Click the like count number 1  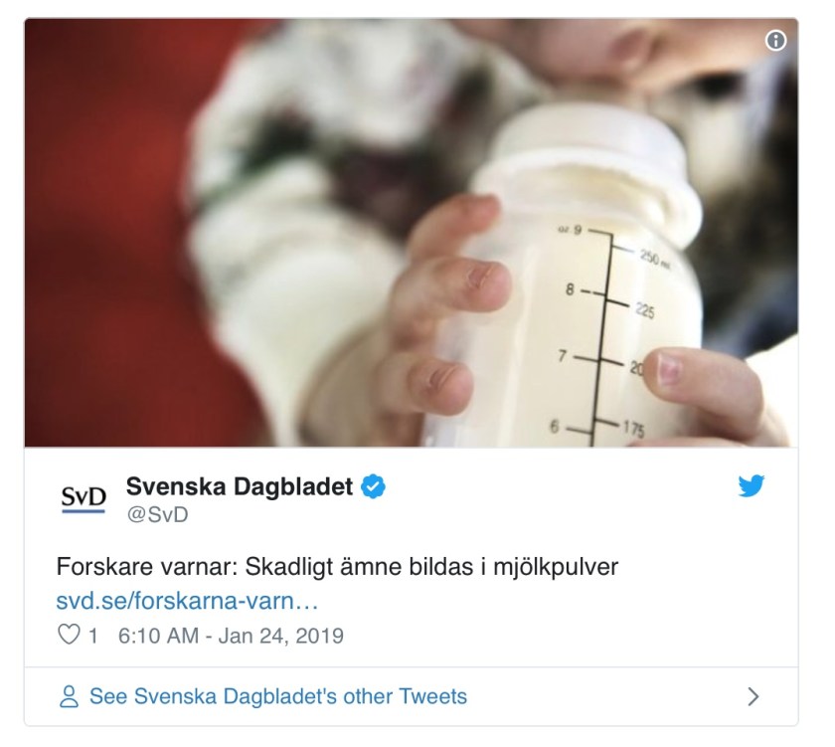click(93, 636)
